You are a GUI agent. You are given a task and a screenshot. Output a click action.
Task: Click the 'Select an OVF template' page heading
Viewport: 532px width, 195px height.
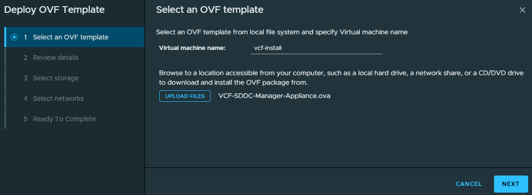[x=210, y=10]
